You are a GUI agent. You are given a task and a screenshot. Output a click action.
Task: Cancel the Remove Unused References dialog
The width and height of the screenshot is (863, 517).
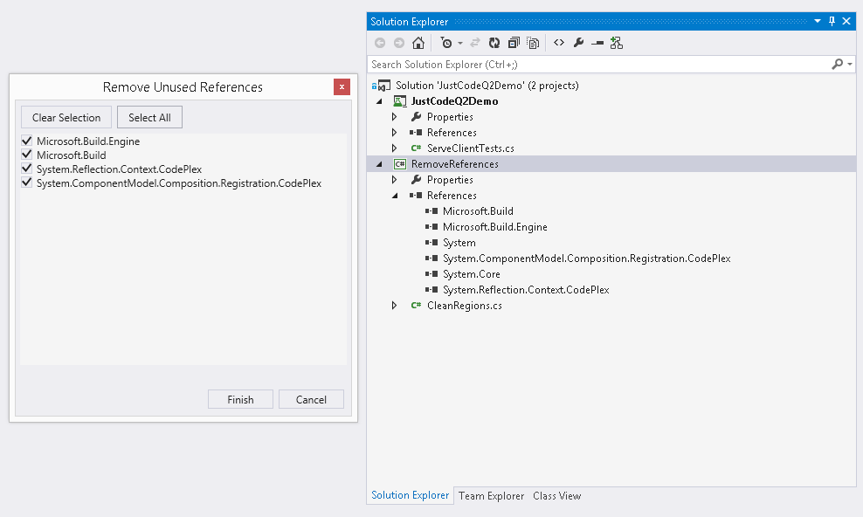311,399
